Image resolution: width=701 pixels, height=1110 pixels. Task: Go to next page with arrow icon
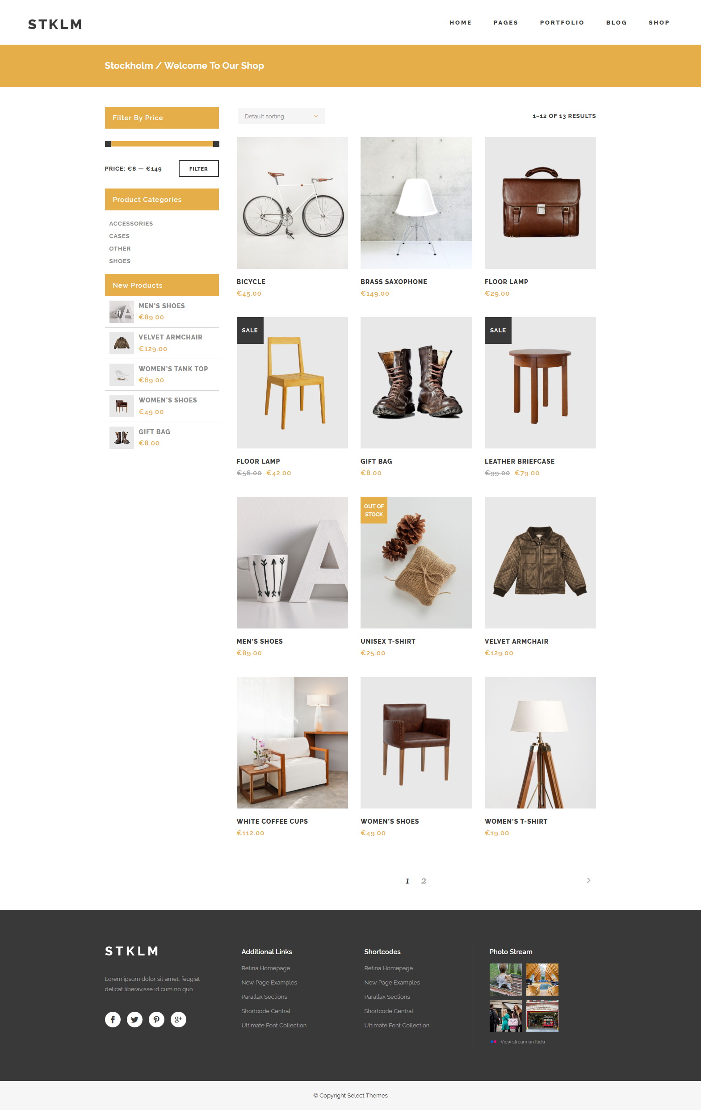(588, 880)
